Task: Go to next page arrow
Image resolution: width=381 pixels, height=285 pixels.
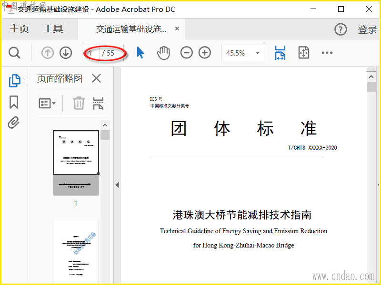Action: click(66, 53)
